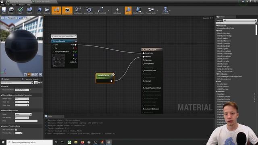Toggle the Connectors toolbar button
The width and height of the screenshot is (258, 145).
[56, 10]
